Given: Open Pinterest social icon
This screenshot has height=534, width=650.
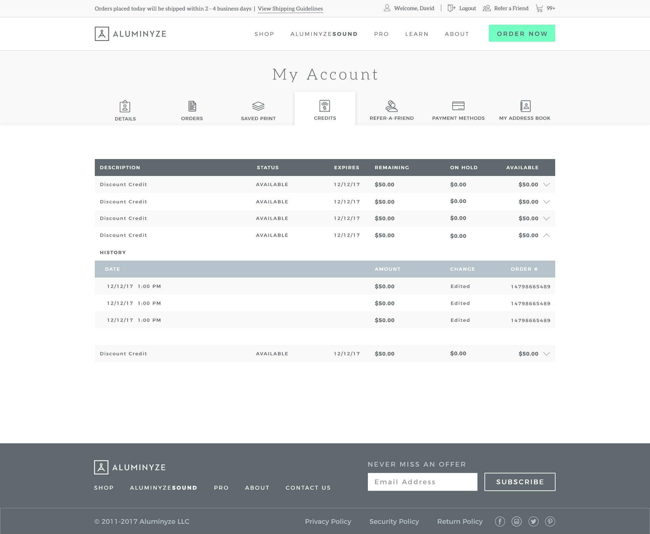Looking at the screenshot, I should pos(550,521).
